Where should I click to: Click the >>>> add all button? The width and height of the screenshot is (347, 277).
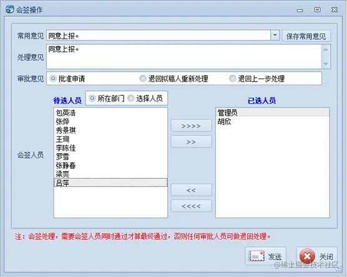[191, 126]
